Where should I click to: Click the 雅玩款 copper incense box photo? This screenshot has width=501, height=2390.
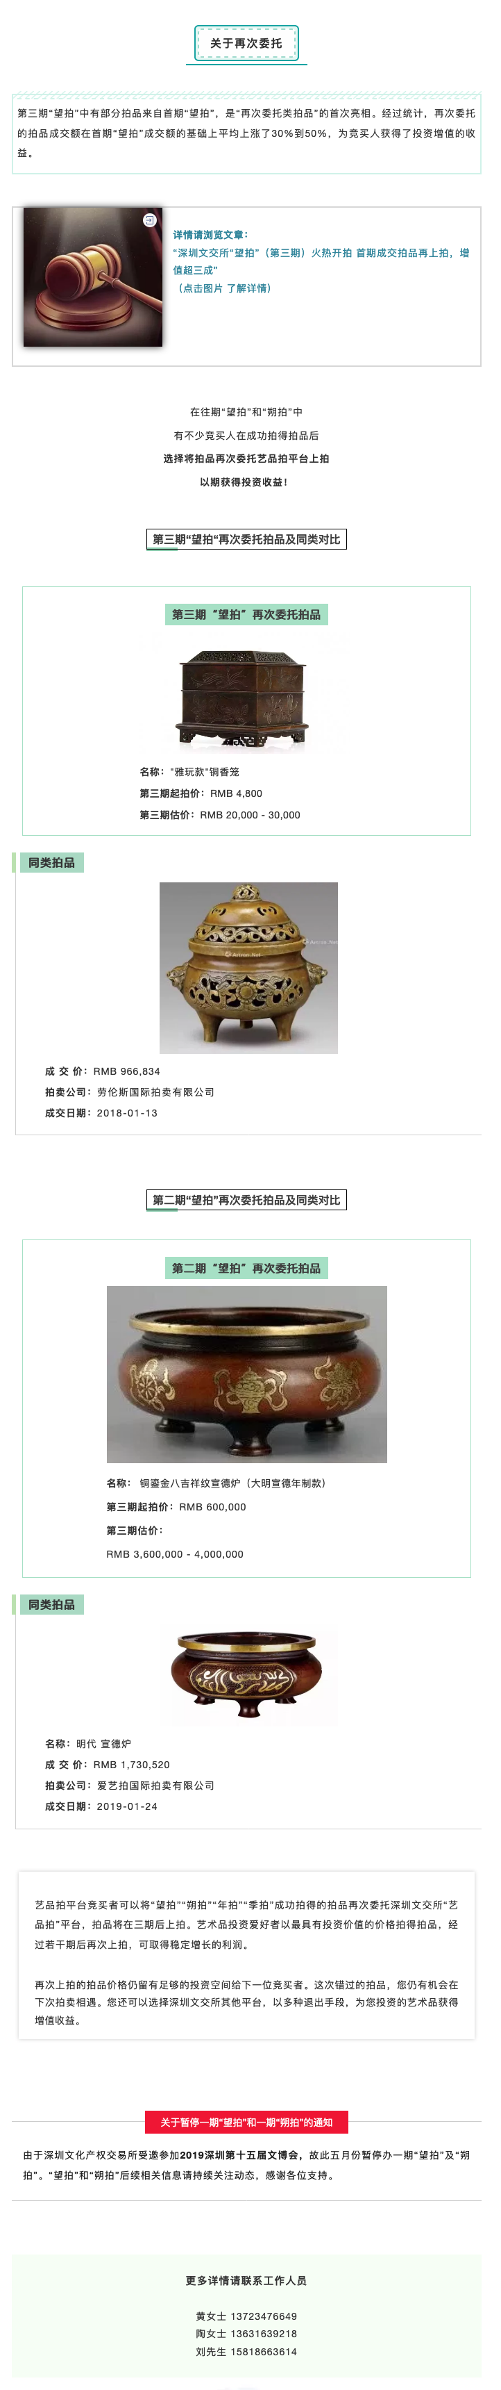click(x=241, y=697)
